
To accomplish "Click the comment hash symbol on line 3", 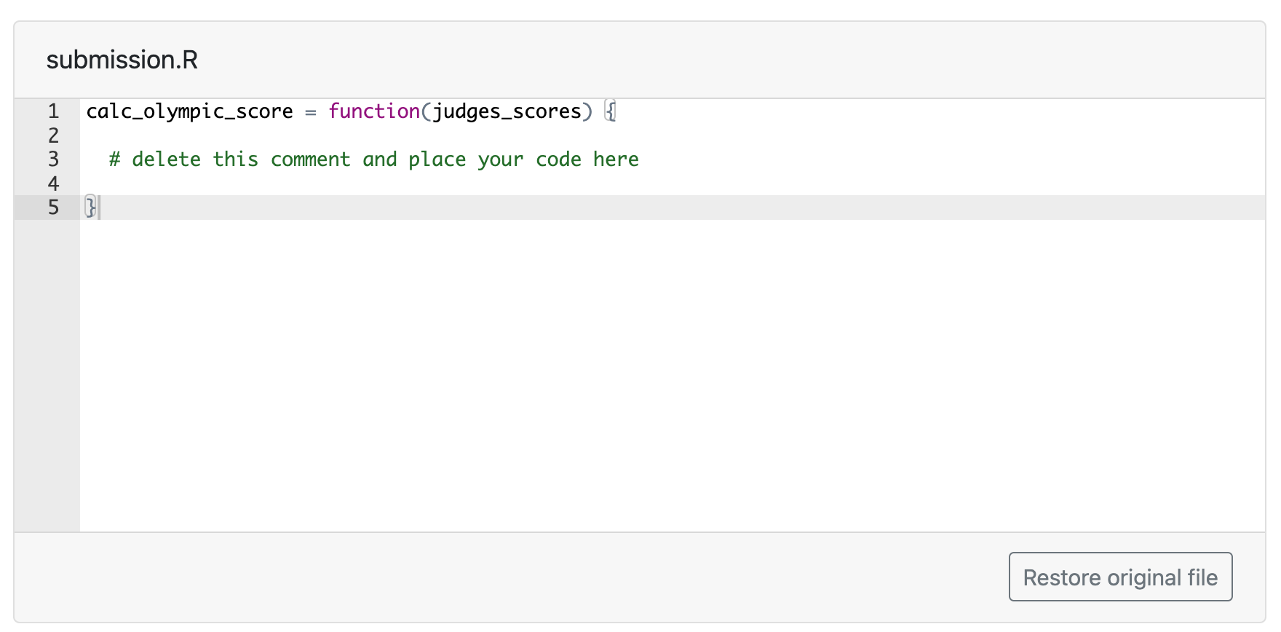I will pos(114,159).
